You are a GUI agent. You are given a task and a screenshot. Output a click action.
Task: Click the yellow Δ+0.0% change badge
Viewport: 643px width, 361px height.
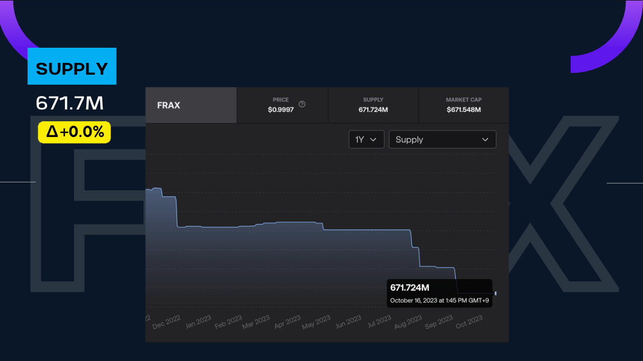[x=75, y=132]
